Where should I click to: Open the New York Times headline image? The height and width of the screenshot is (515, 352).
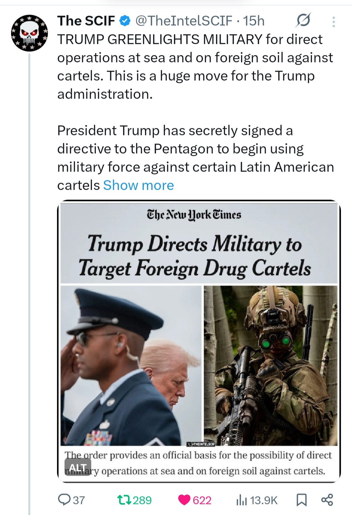click(x=199, y=244)
